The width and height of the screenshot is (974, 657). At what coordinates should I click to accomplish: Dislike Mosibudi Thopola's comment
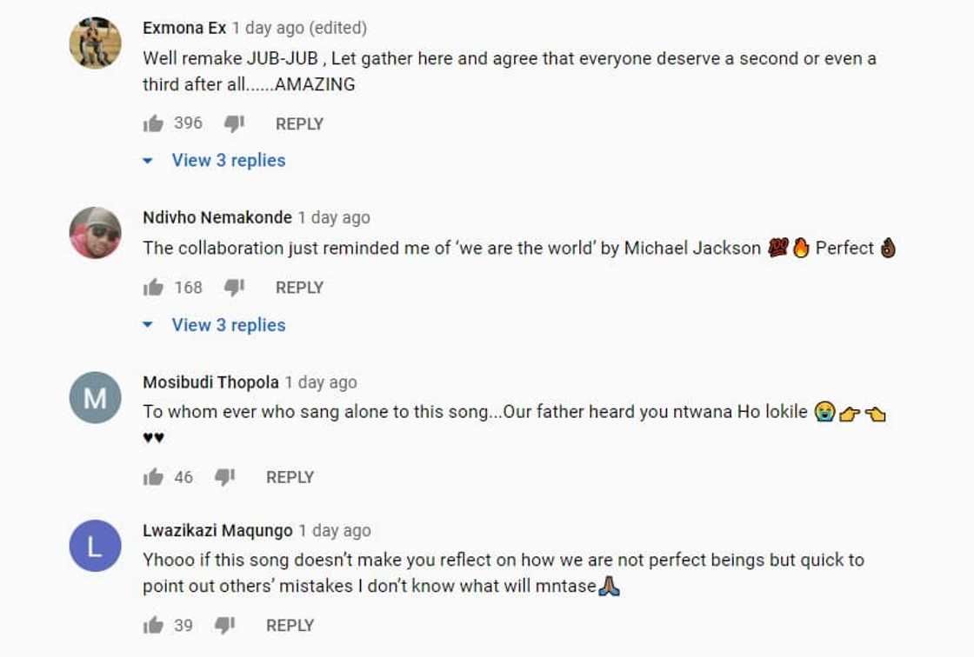tap(224, 477)
